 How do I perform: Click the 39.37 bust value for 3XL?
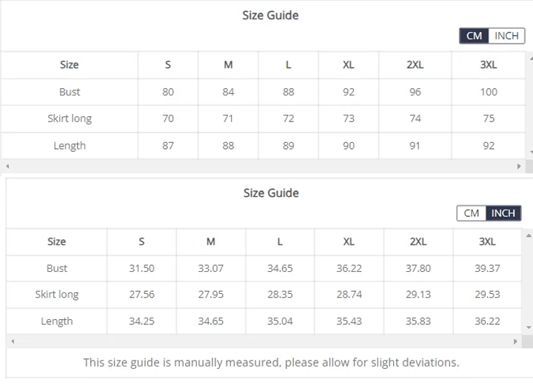(x=487, y=268)
